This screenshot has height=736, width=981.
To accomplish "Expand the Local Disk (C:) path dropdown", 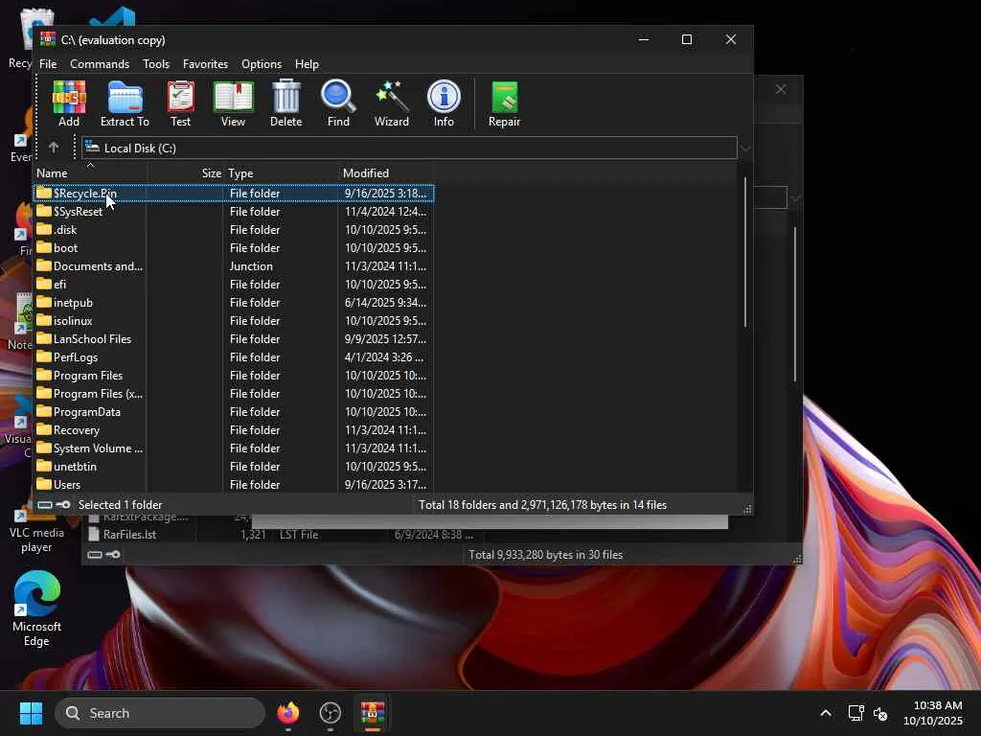I will [x=745, y=149].
